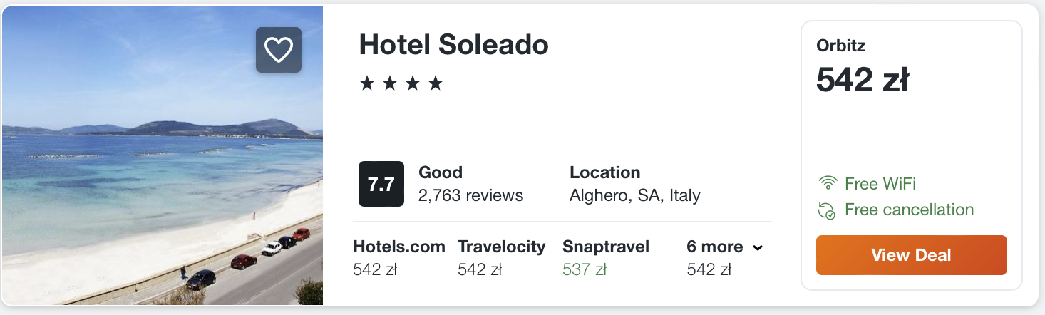The height and width of the screenshot is (315, 1045).
Task: Click the Free cancellation icon
Action: [828, 210]
